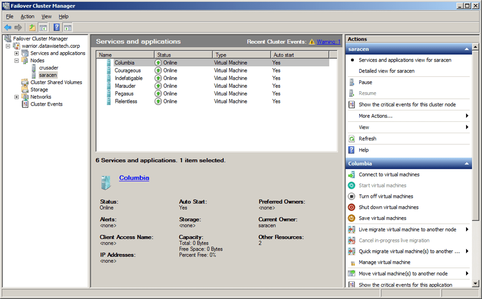Open the File menu
The width and height of the screenshot is (482, 299).
point(9,16)
